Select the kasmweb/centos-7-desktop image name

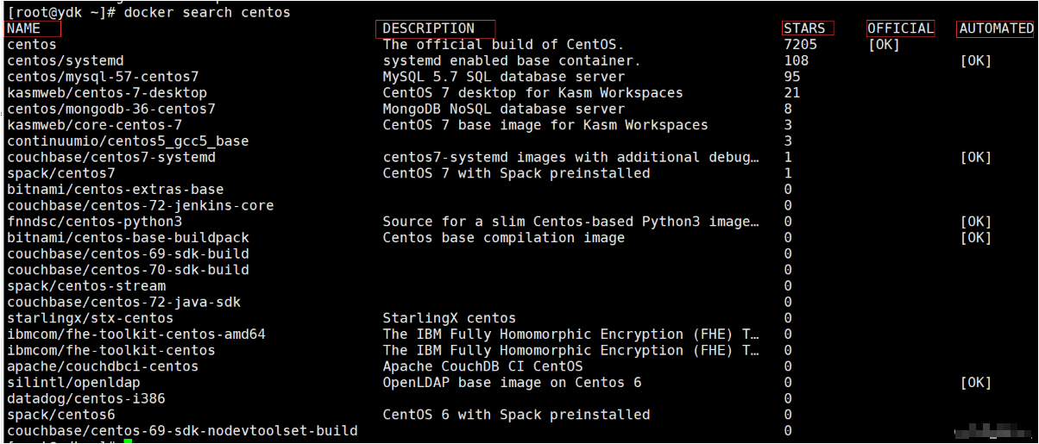pos(107,93)
